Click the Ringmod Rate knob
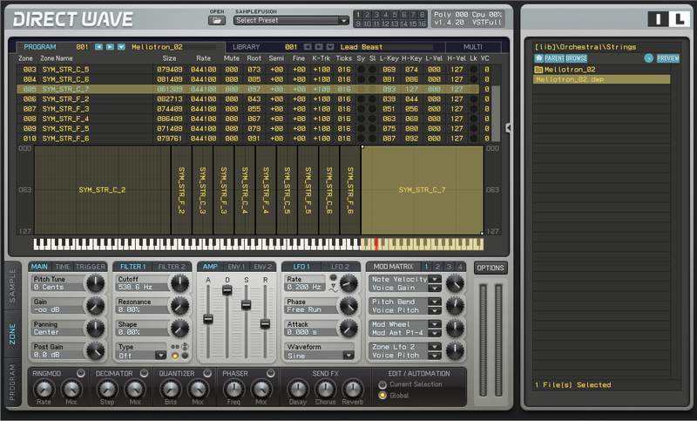Viewport: 697px width, 421px height. coord(44,389)
